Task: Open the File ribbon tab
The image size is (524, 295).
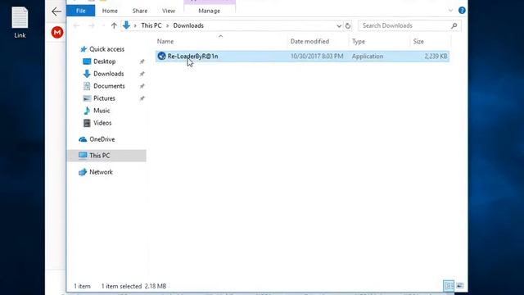Action: coord(80,11)
